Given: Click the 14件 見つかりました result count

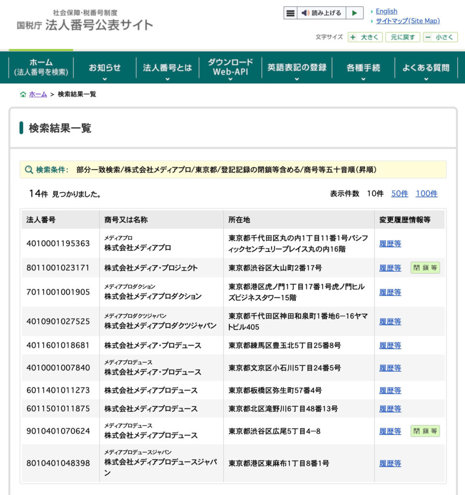Looking at the screenshot, I should click(x=65, y=194).
